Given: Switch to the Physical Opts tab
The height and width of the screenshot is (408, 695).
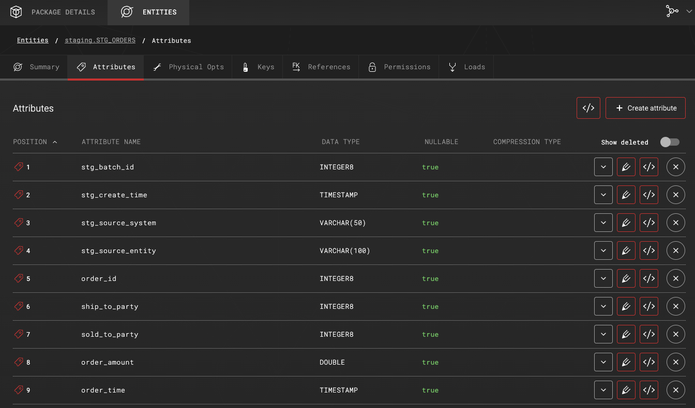Looking at the screenshot, I should click(188, 67).
